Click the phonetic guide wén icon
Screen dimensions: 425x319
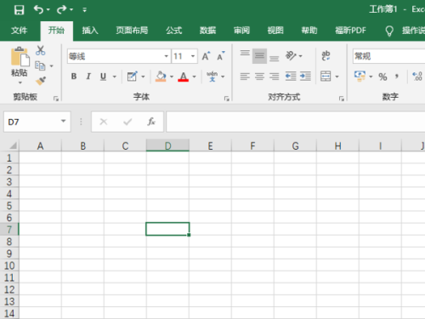click(x=212, y=77)
